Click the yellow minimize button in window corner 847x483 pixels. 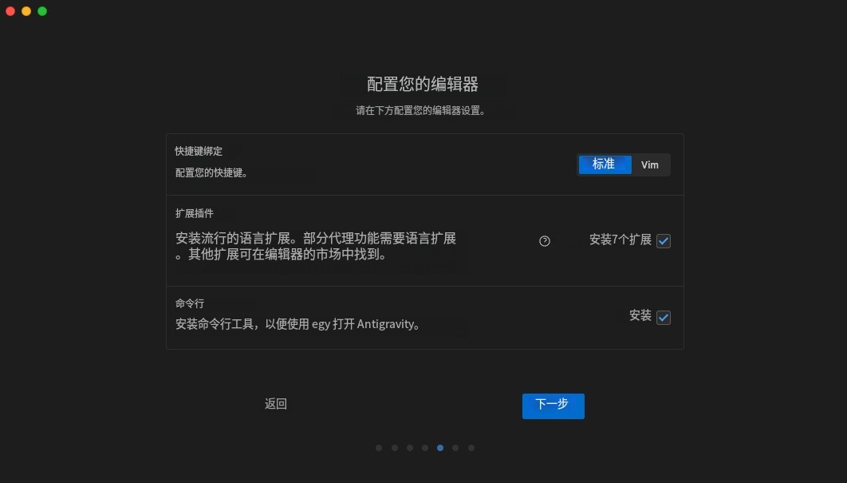(x=25, y=11)
